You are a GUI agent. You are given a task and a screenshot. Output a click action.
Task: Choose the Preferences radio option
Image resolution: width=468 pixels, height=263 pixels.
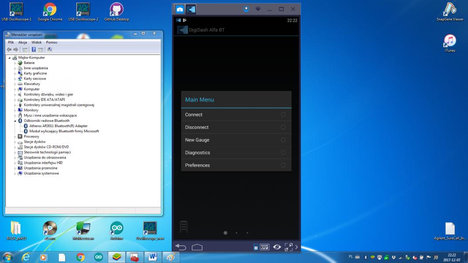(283, 165)
